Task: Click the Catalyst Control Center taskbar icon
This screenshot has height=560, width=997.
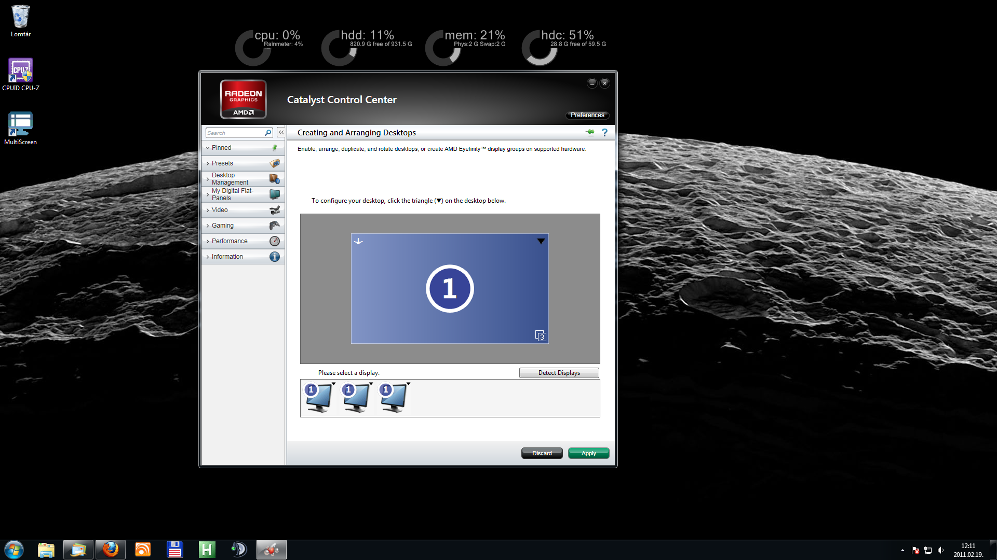Action: click(272, 550)
